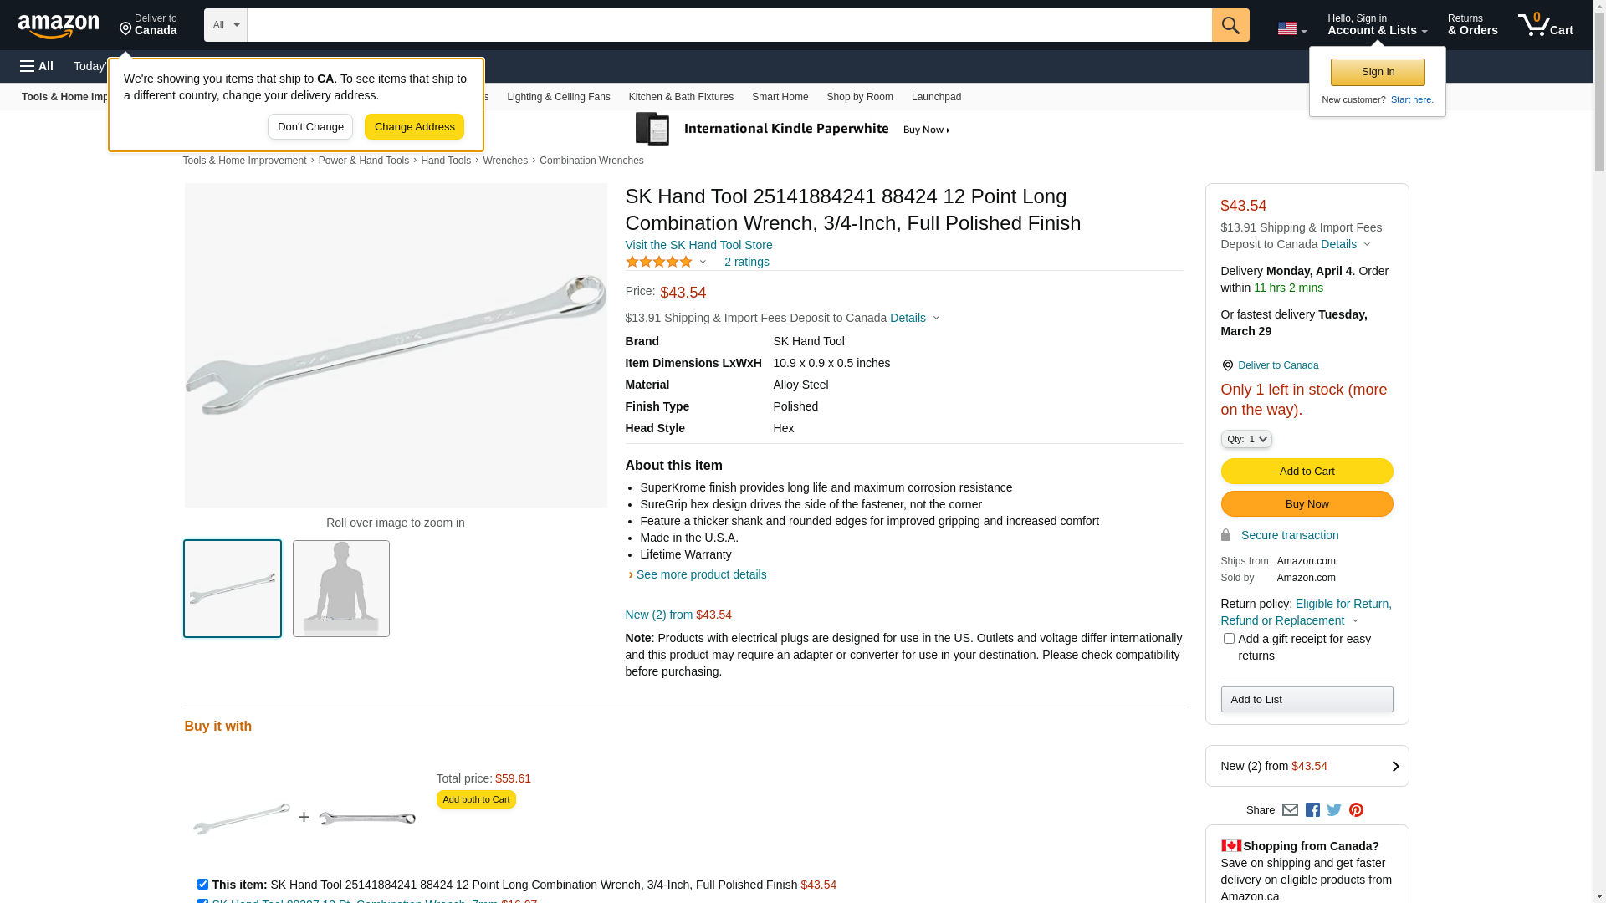Click the Amazon logo
This screenshot has width=1606, height=903.
pyautogui.click(x=59, y=27)
